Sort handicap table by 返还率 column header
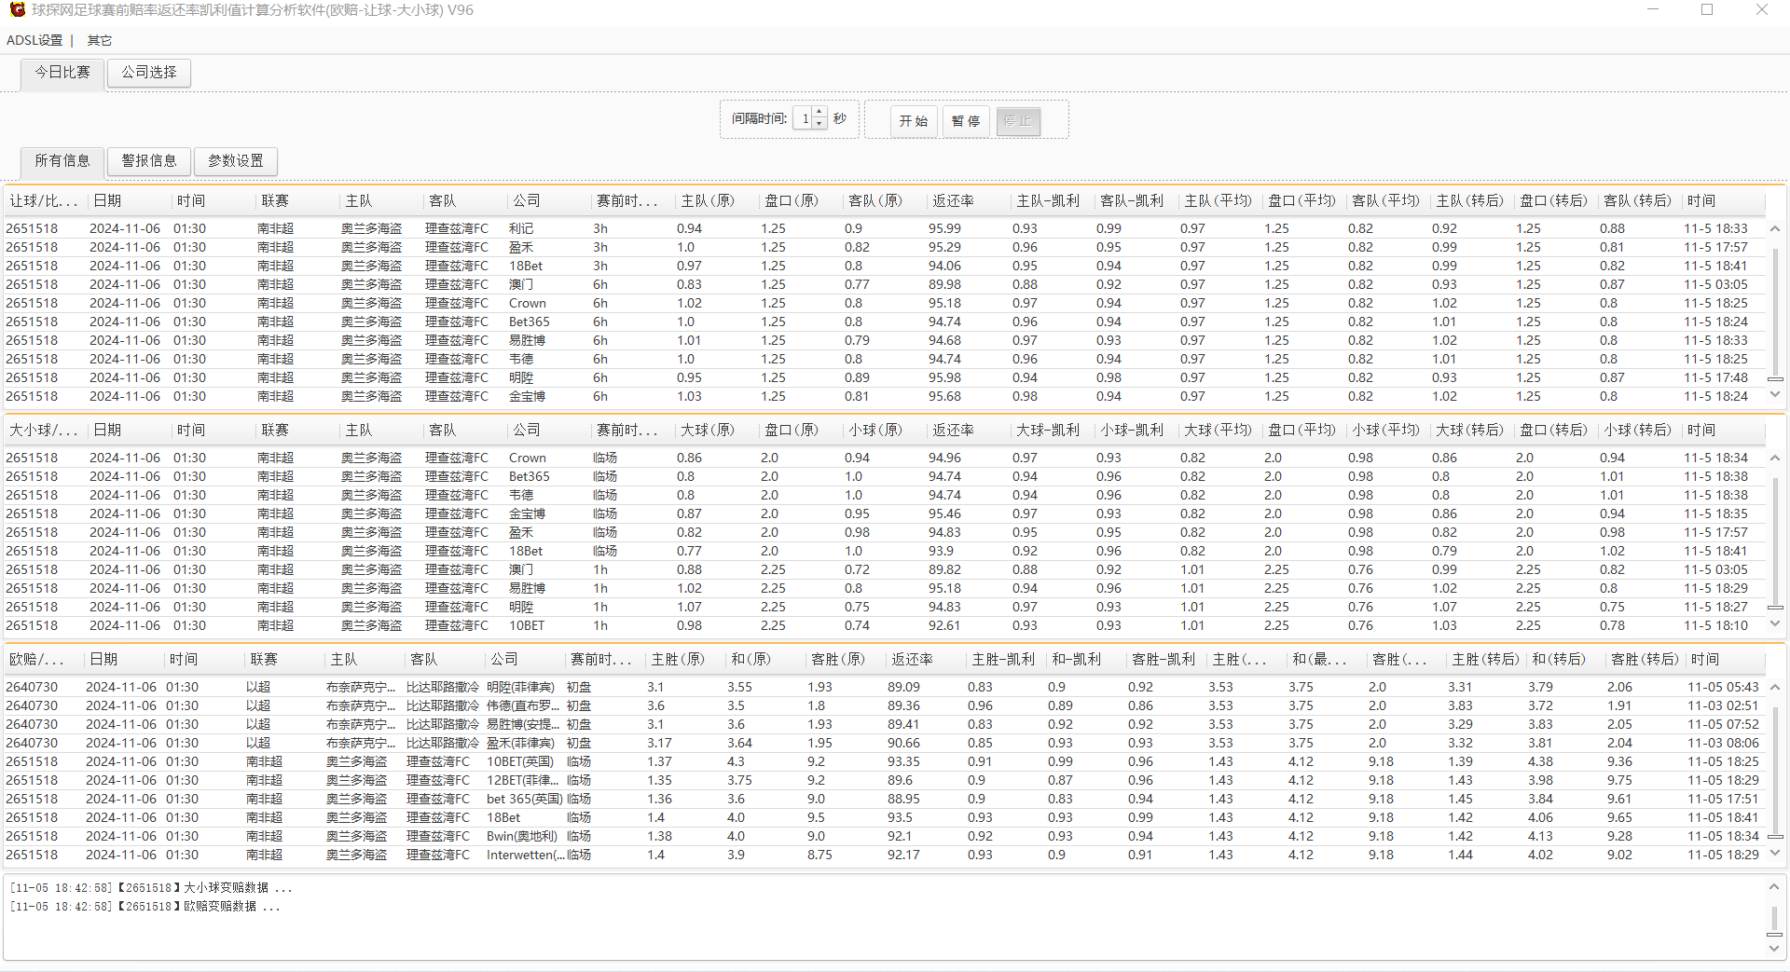The width and height of the screenshot is (1790, 972). pos(953,201)
